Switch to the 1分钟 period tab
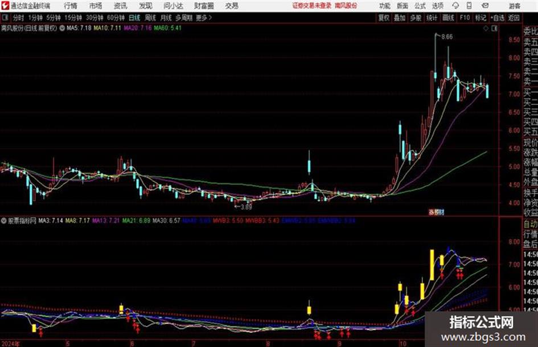Screen dimensions: 538x347 tap(35, 18)
